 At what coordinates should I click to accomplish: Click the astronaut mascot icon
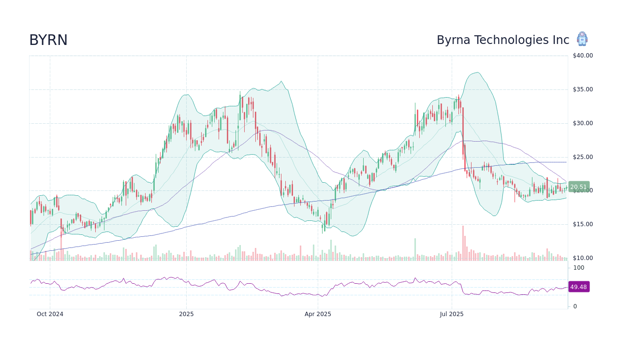(582, 39)
